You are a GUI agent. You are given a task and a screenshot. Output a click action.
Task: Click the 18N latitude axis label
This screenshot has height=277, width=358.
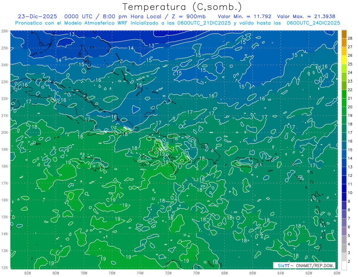(4, 166)
